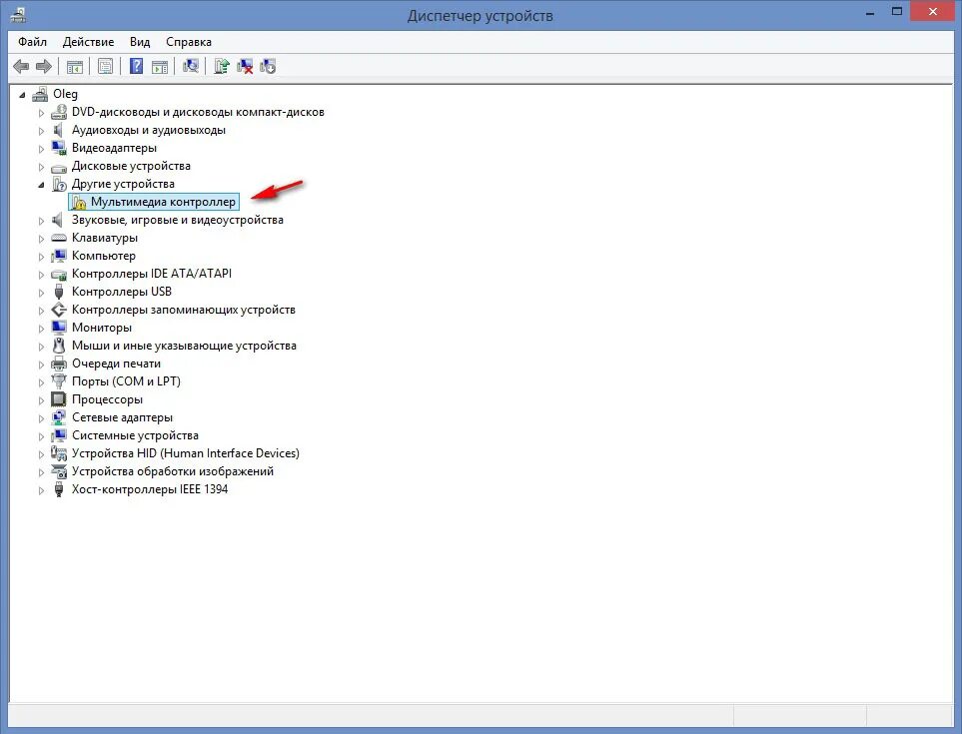Screen dimensions: 962x734
Task: Click the DVD drive category icon
Action: point(59,112)
